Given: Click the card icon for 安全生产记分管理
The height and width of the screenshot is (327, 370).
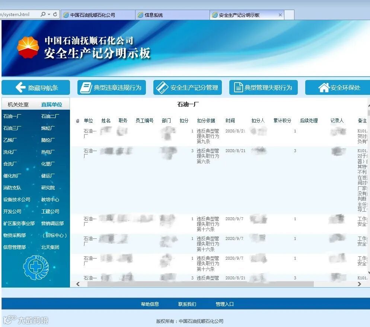Looking at the screenshot, I should tap(162, 87).
